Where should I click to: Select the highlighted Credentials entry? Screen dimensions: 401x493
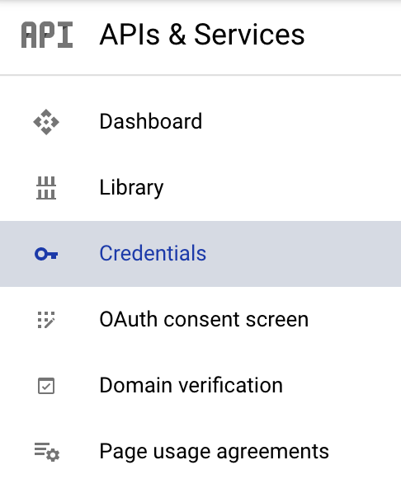point(200,254)
